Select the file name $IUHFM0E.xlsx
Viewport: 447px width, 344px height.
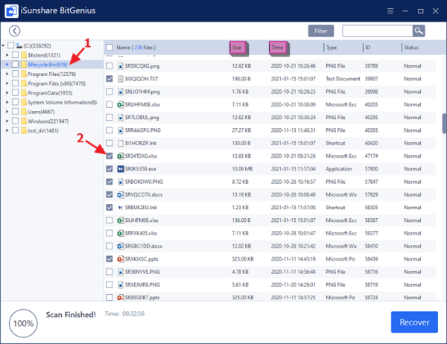pos(142,220)
